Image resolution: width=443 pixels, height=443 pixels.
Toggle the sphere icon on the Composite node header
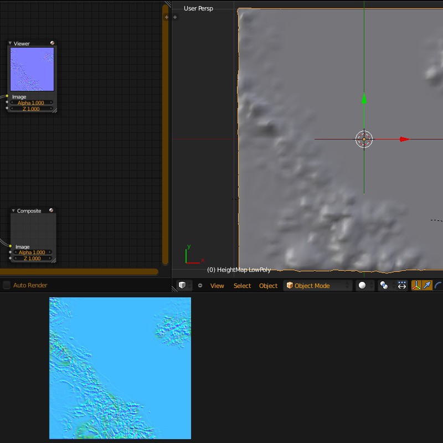51,210
